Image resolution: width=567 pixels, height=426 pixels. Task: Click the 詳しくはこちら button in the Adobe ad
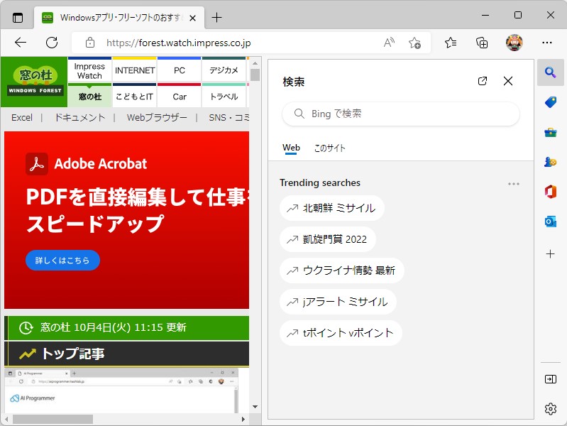pos(62,261)
